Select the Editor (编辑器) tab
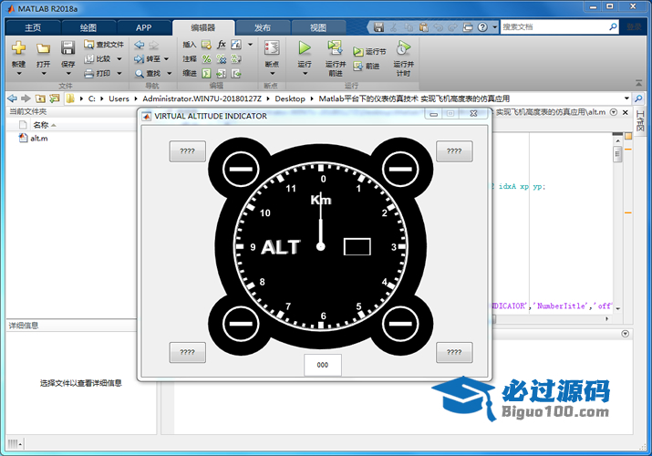 (x=203, y=28)
